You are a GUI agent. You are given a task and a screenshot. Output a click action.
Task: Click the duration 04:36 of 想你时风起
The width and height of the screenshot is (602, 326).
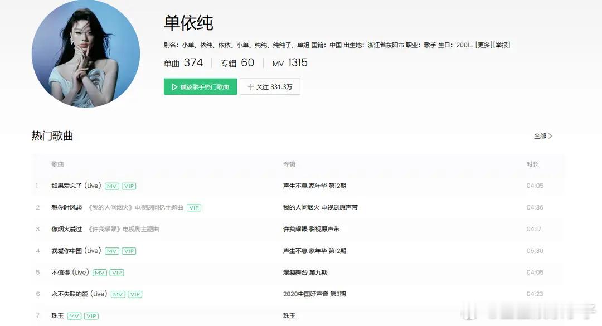(535, 207)
